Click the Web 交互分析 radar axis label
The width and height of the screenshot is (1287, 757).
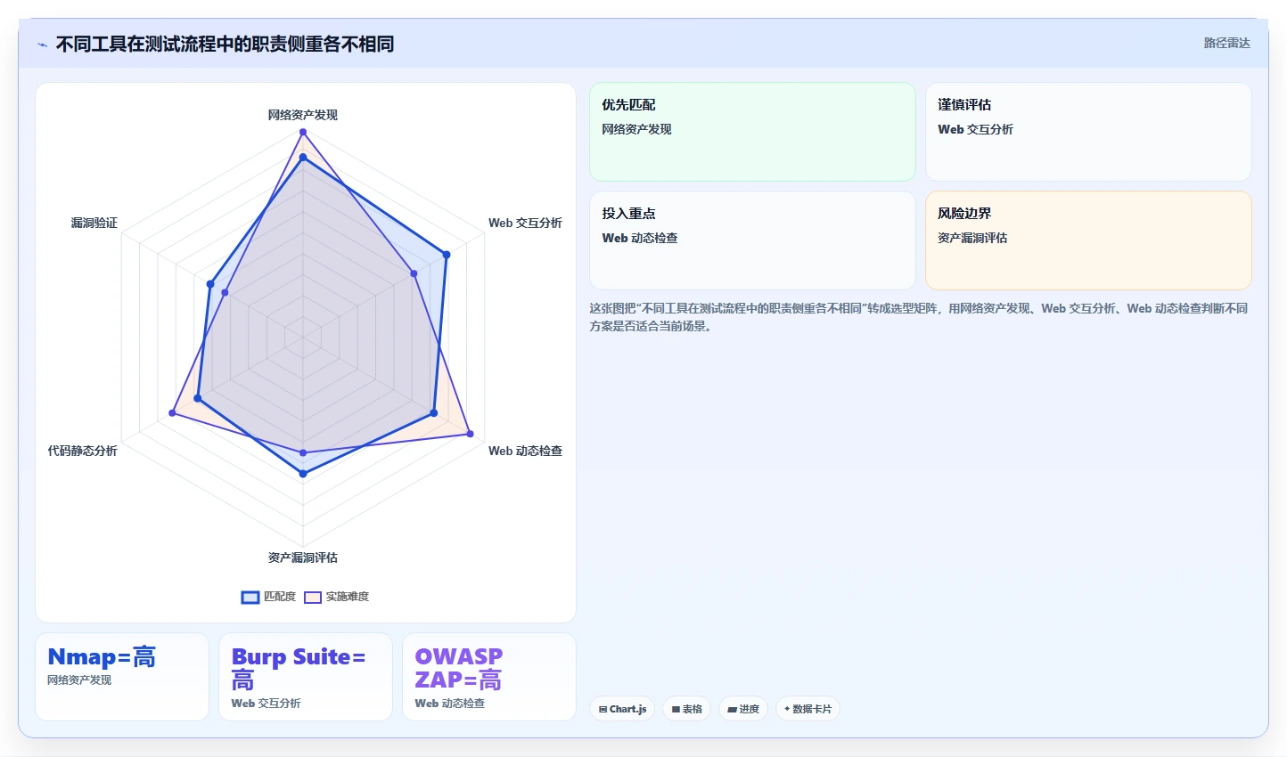[525, 223]
